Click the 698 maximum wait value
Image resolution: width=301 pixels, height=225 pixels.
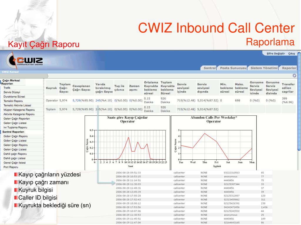[238, 100]
